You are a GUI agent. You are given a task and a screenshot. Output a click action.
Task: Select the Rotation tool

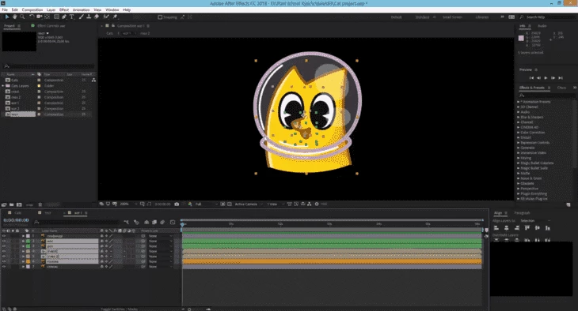(32, 17)
